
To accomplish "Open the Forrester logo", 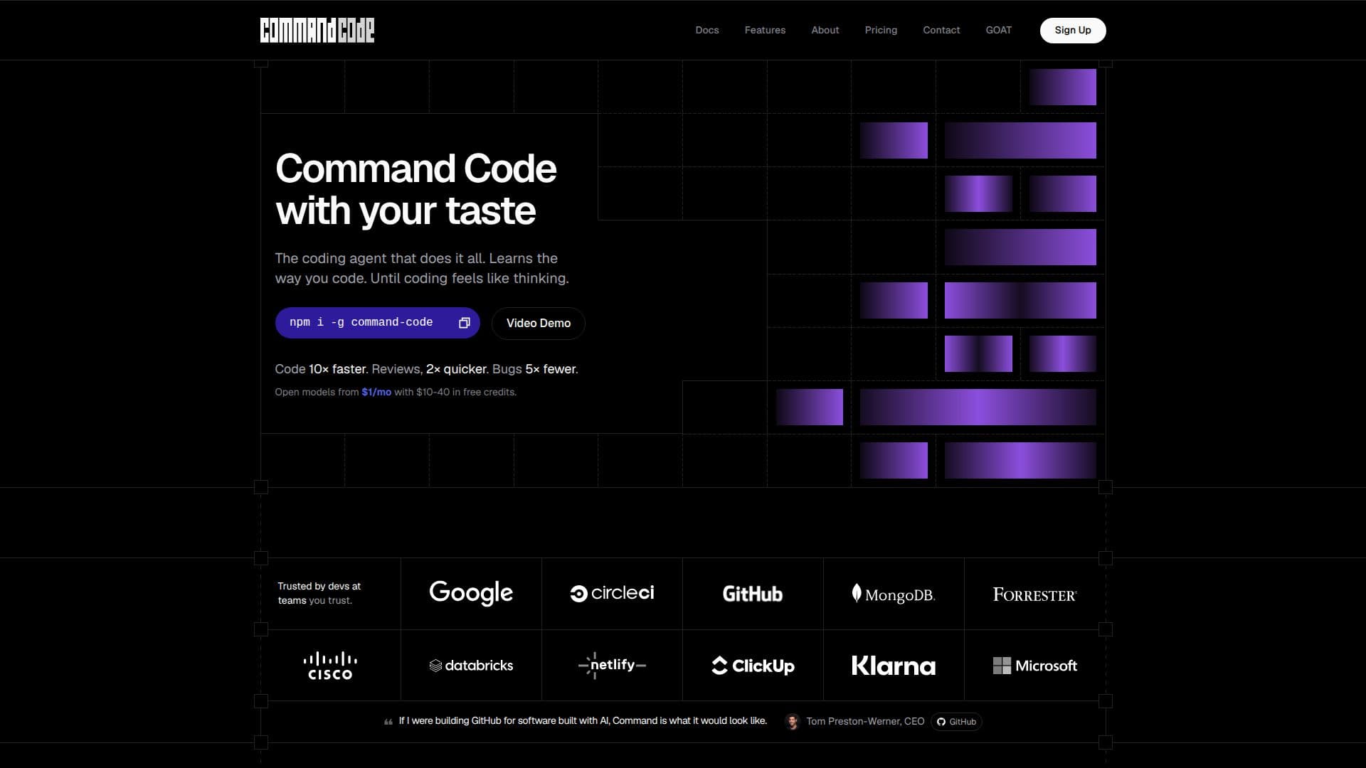I will (1034, 594).
